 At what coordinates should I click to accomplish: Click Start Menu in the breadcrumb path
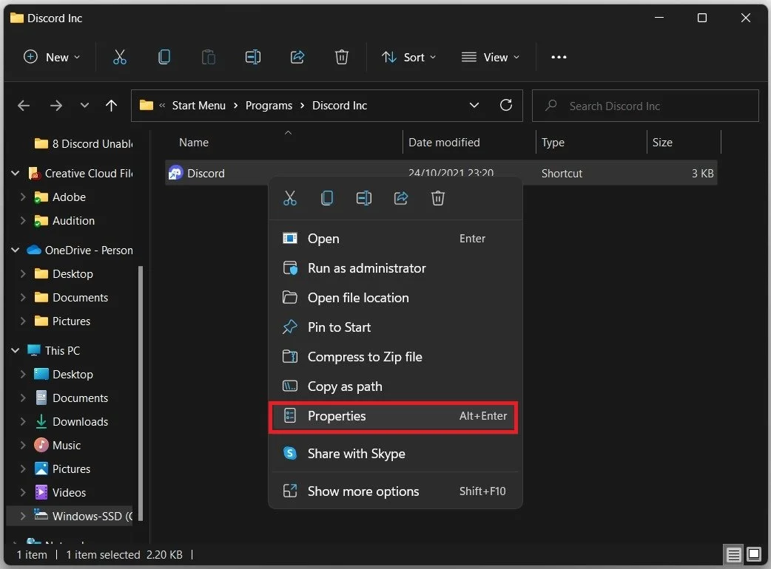pos(198,106)
